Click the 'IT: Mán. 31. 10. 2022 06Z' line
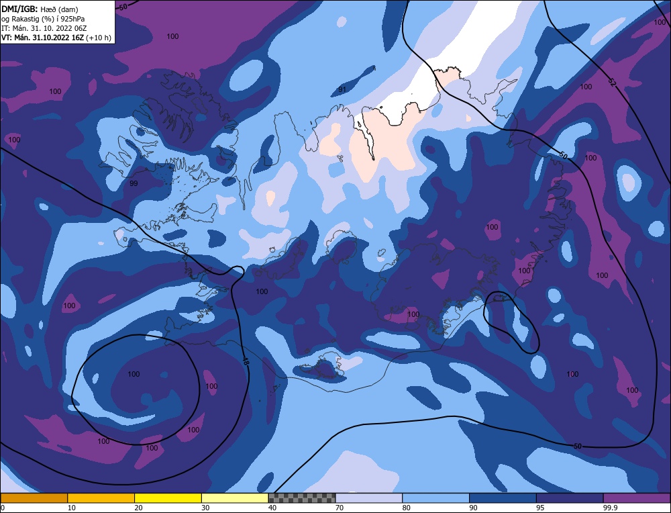The width and height of the screenshot is (671, 513). point(44,28)
